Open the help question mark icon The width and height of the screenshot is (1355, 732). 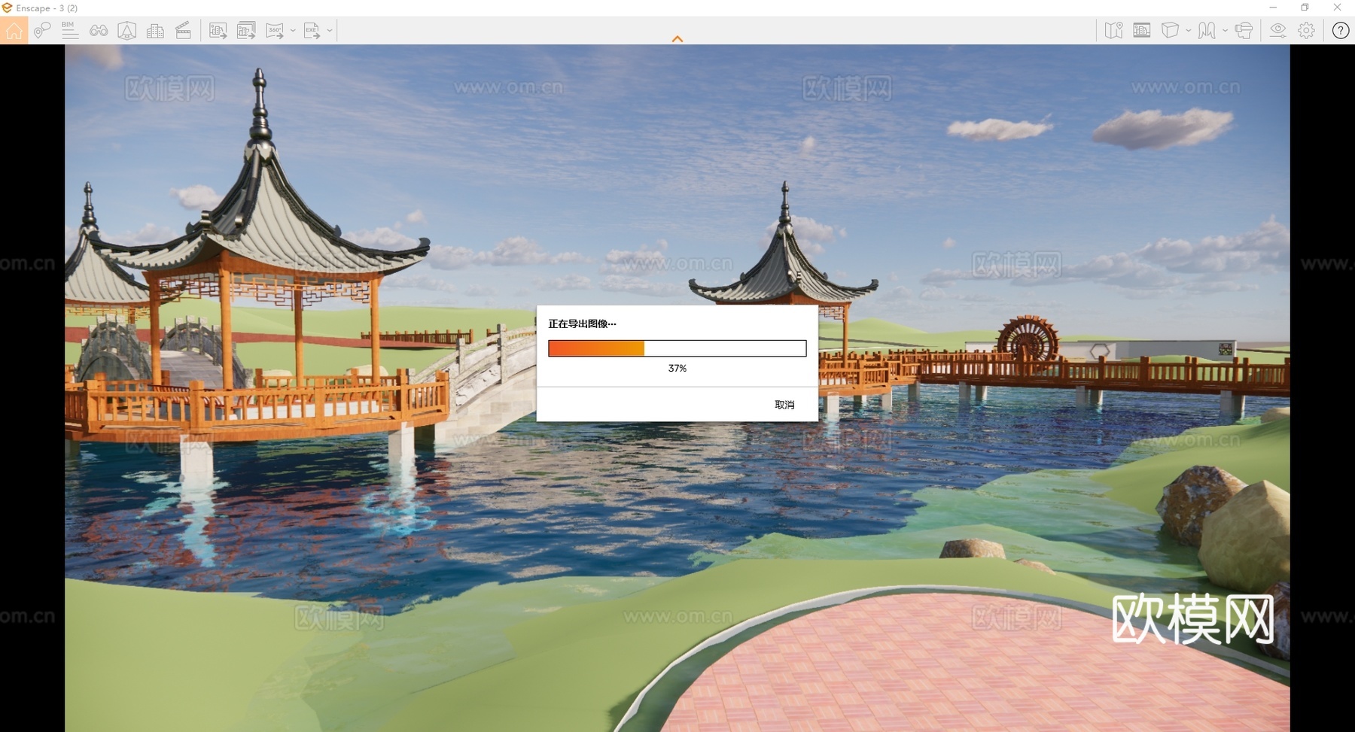[1341, 31]
